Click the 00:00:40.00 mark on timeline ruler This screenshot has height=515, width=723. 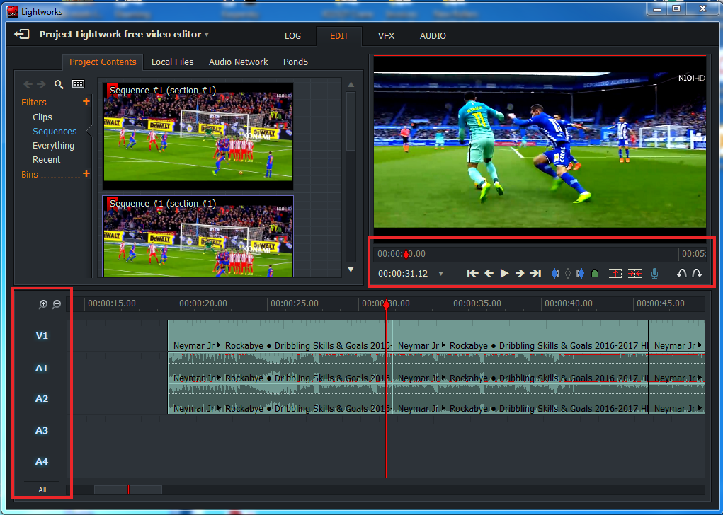click(569, 303)
